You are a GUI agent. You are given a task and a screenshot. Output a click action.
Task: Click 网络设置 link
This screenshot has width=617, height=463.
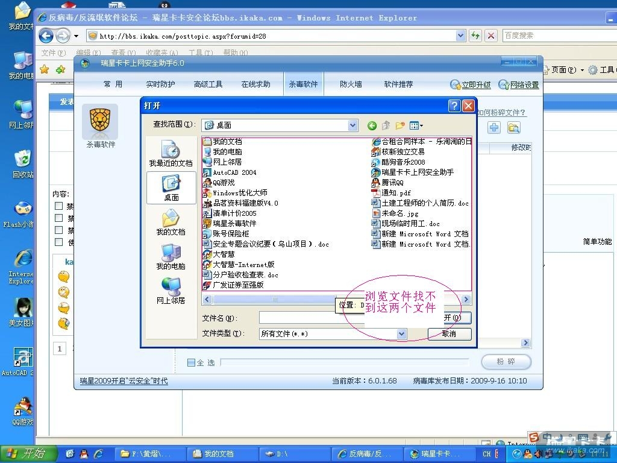(x=519, y=84)
